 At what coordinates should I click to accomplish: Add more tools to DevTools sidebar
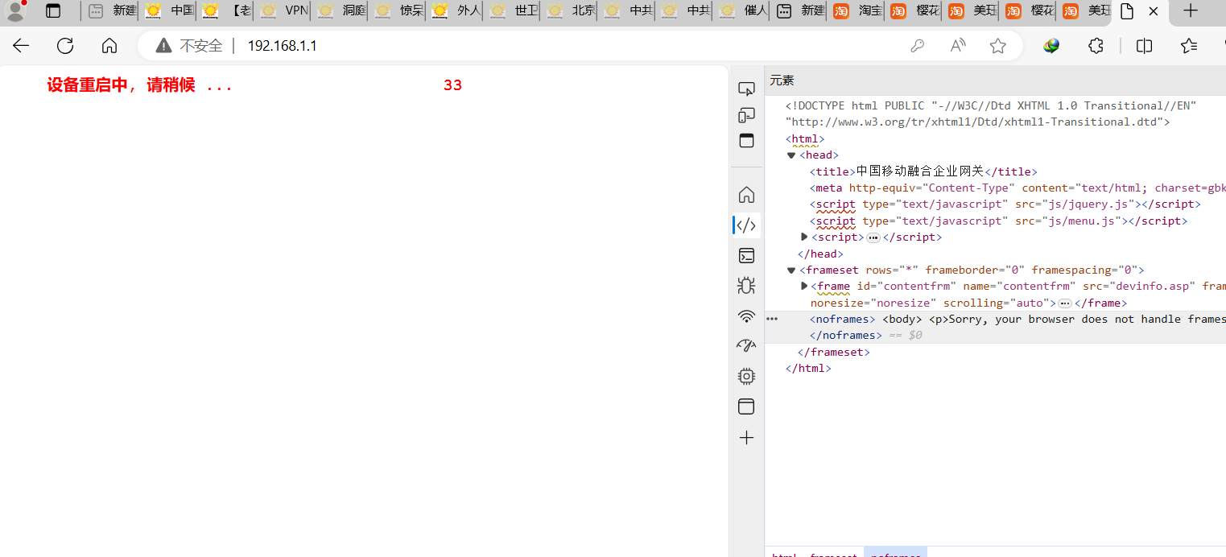pyautogui.click(x=746, y=438)
